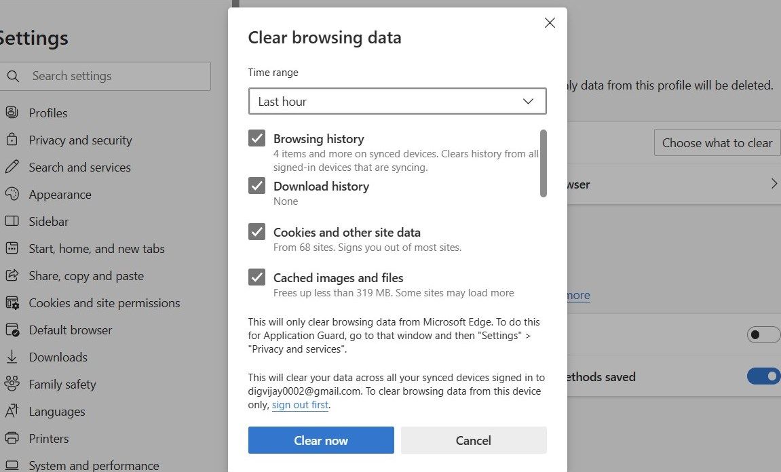Viewport: 781px width, 472px height.
Task: Open the Time range dropdown
Action: pyautogui.click(x=398, y=100)
